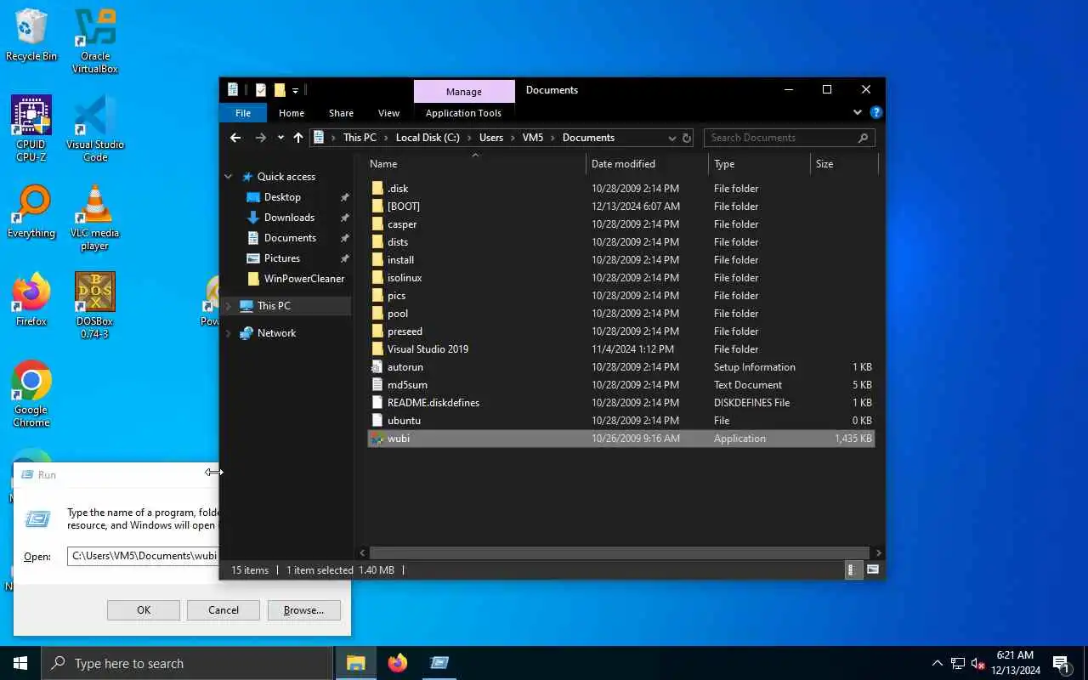
Task: Open the File menu tab
Action: pyautogui.click(x=243, y=113)
